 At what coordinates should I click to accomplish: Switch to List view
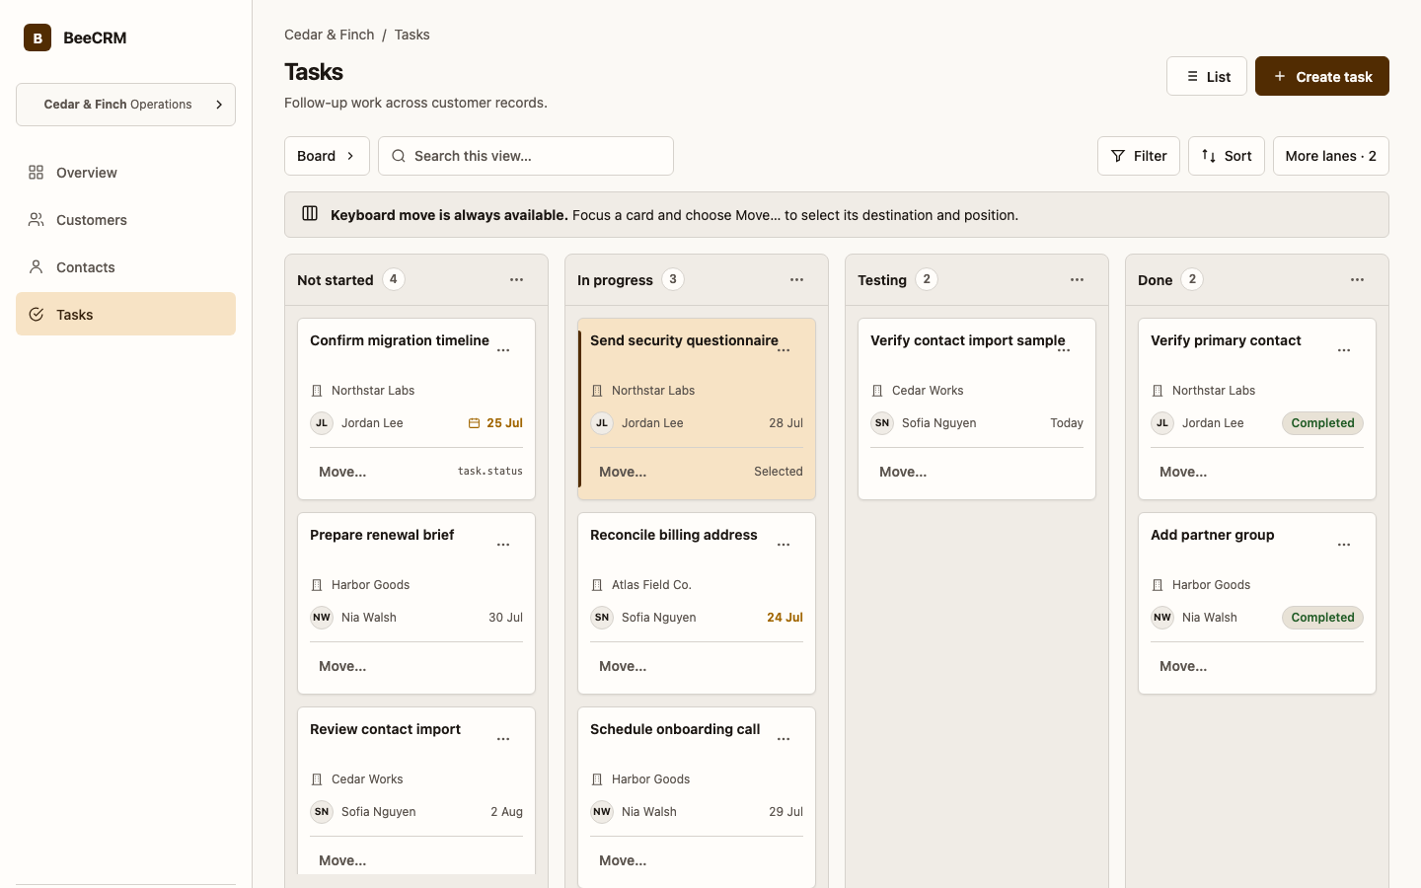pyautogui.click(x=1207, y=76)
